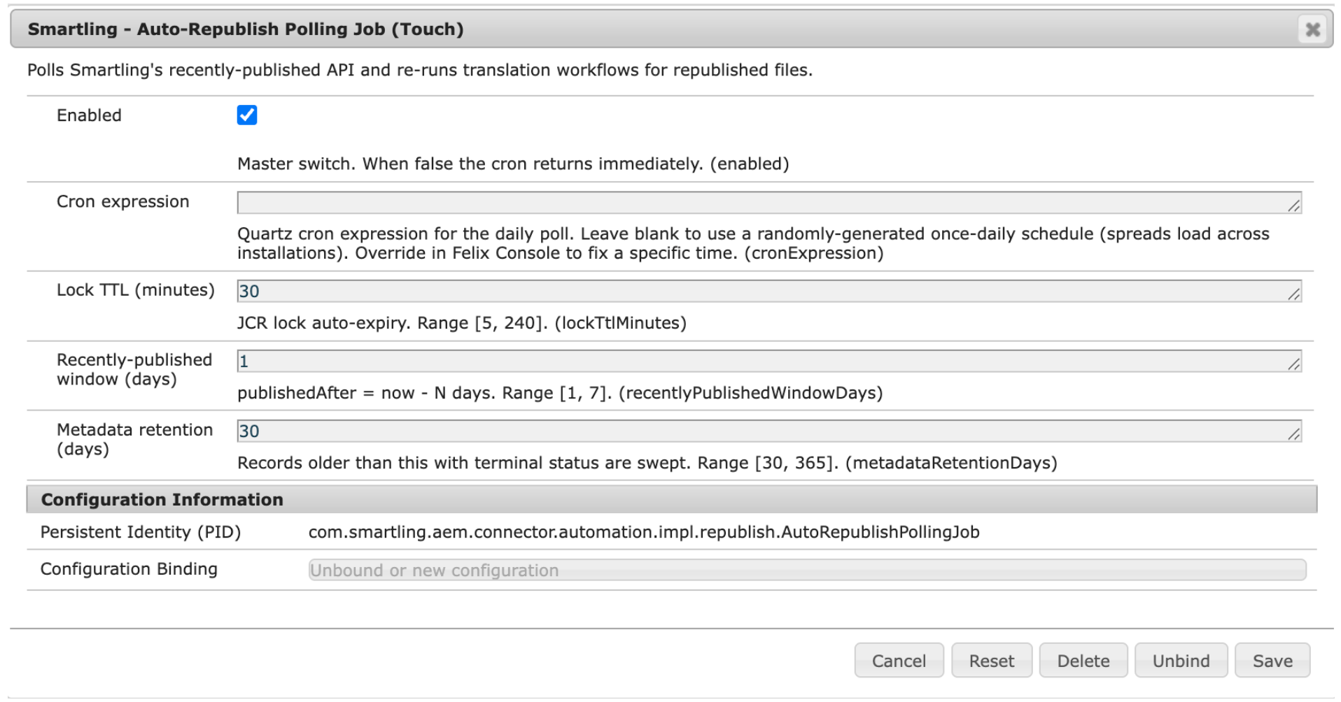Screen dimensions: 1341x702
Task: Click the Unbind button
Action: [1181, 661]
